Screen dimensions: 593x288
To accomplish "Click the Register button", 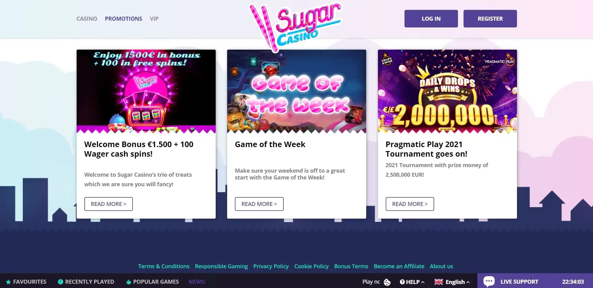I will point(490,19).
